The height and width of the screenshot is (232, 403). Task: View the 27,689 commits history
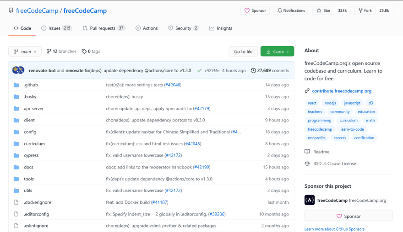(x=270, y=70)
